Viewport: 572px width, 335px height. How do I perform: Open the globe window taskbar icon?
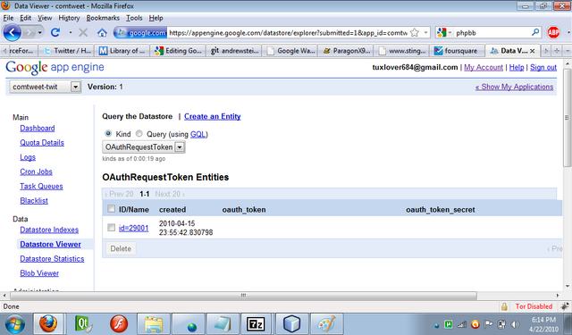click(188, 323)
